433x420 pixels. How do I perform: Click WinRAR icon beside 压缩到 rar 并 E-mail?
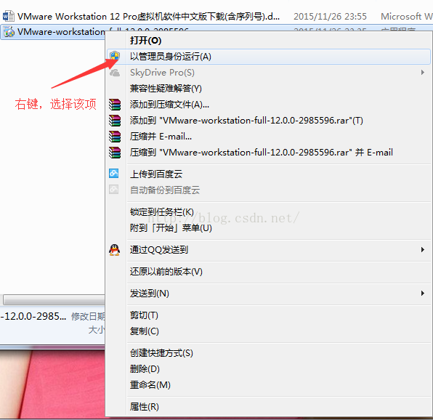point(115,153)
